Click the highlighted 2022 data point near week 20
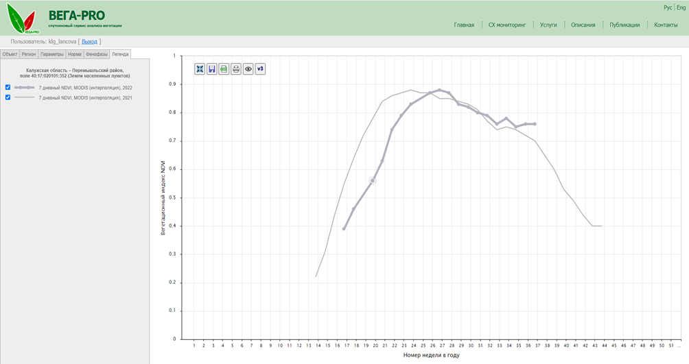Screen dimensions: 689x364 tap(373, 180)
